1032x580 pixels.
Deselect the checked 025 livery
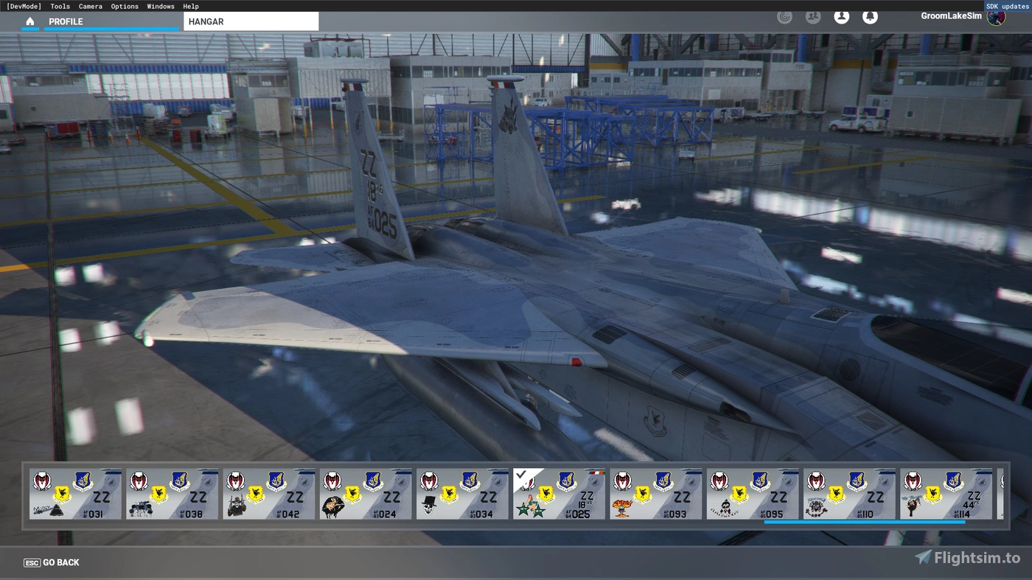pyautogui.click(x=559, y=493)
